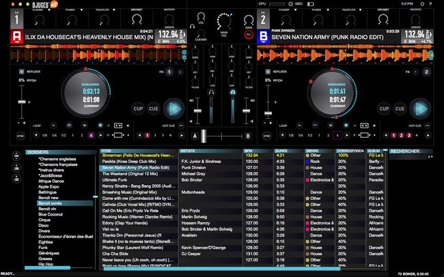Screen dimensions: 444x277
Task: Trigger hot cue 3 on deck B
Action: tap(409, 136)
